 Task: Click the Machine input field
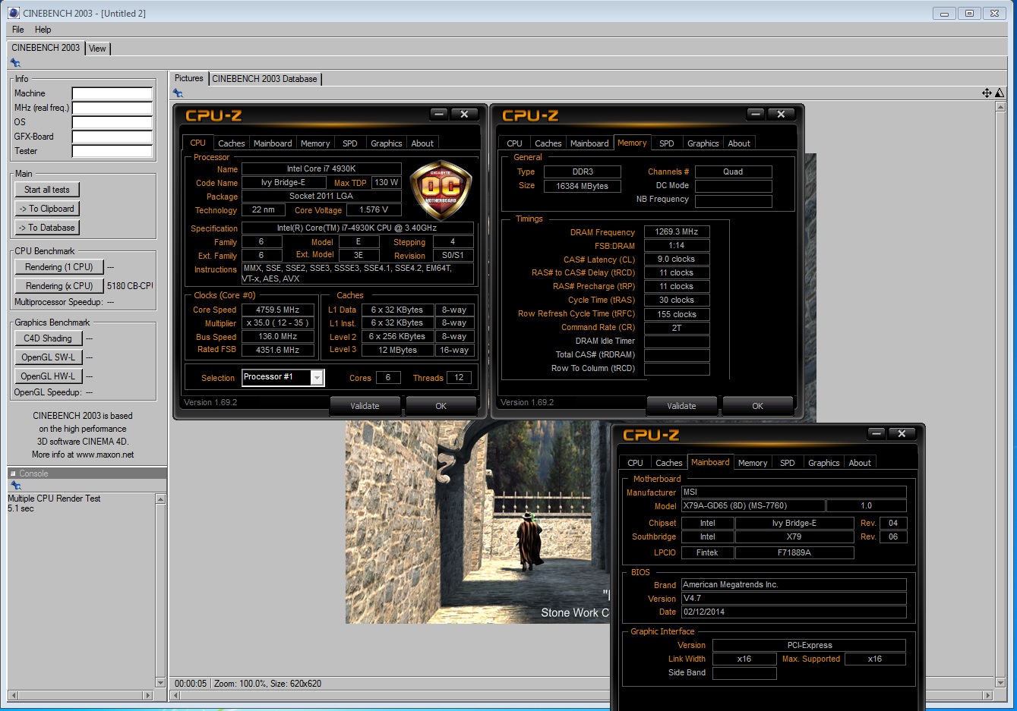112,93
